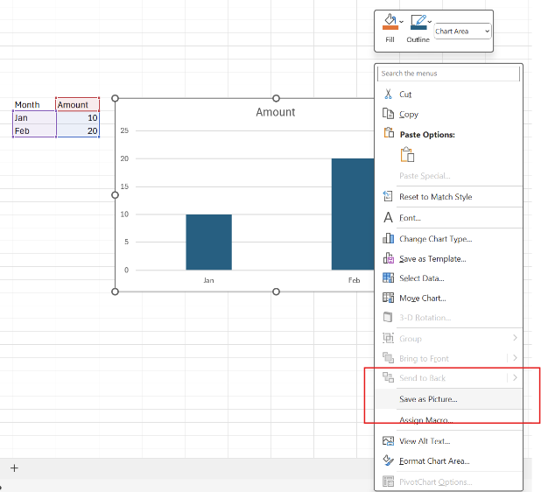The image size is (541, 492).
Task: Click the paste clipboard button under Paste Options
Action: coord(407,155)
